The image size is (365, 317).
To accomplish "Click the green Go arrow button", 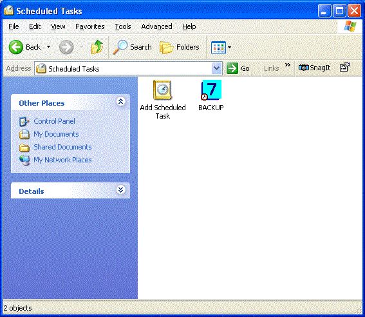I will [232, 68].
